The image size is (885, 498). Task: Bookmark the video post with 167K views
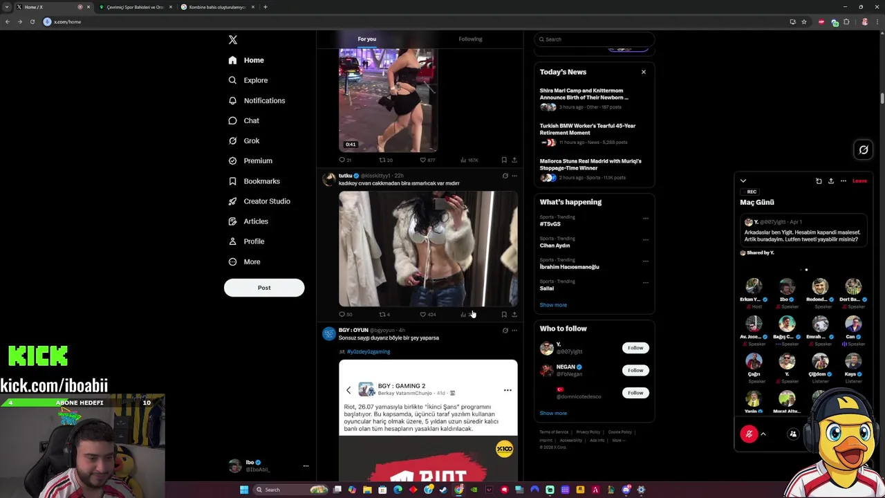click(504, 160)
